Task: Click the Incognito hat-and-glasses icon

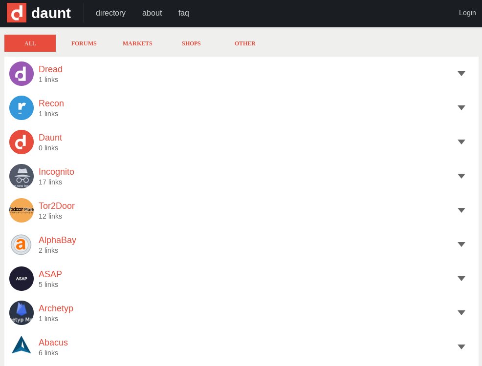Action: (21, 176)
